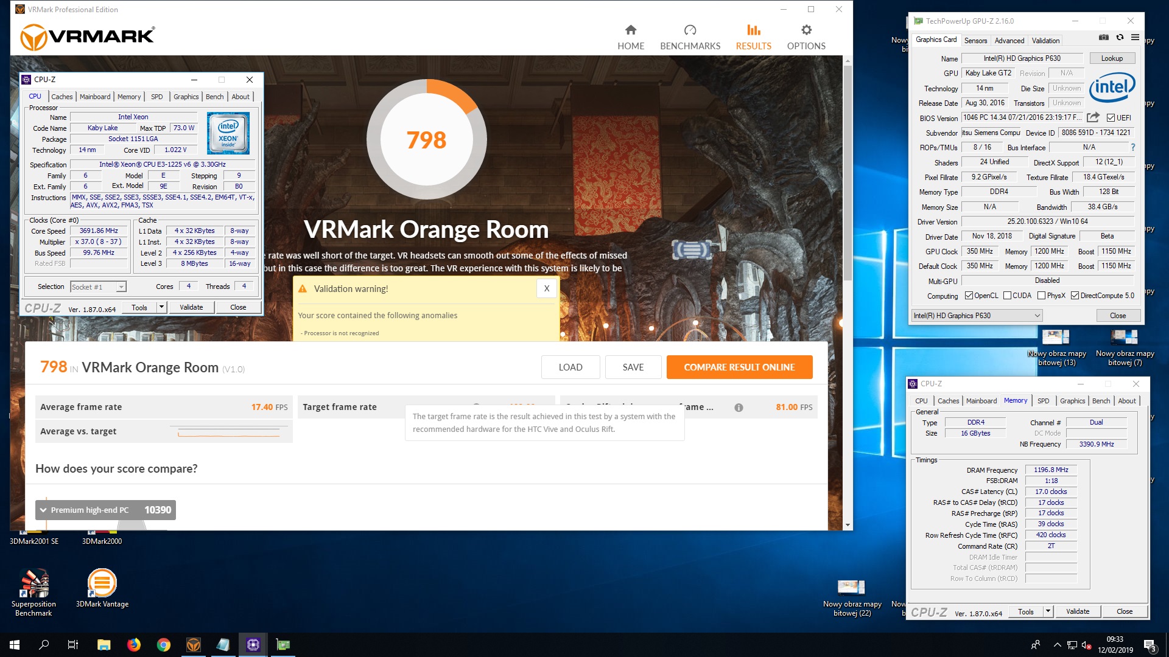The image size is (1169, 657).
Task: Toggle the PhysX checkbox in GPU-Z
Action: [x=1042, y=296]
